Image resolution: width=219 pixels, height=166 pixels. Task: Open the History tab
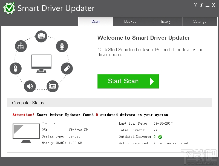click(x=165, y=21)
